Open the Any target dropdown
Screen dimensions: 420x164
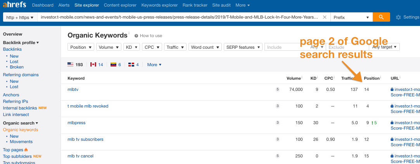coord(384,47)
